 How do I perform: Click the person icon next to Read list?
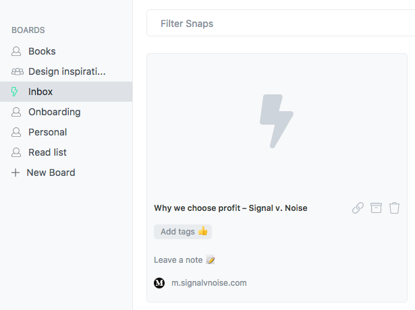[16, 152]
